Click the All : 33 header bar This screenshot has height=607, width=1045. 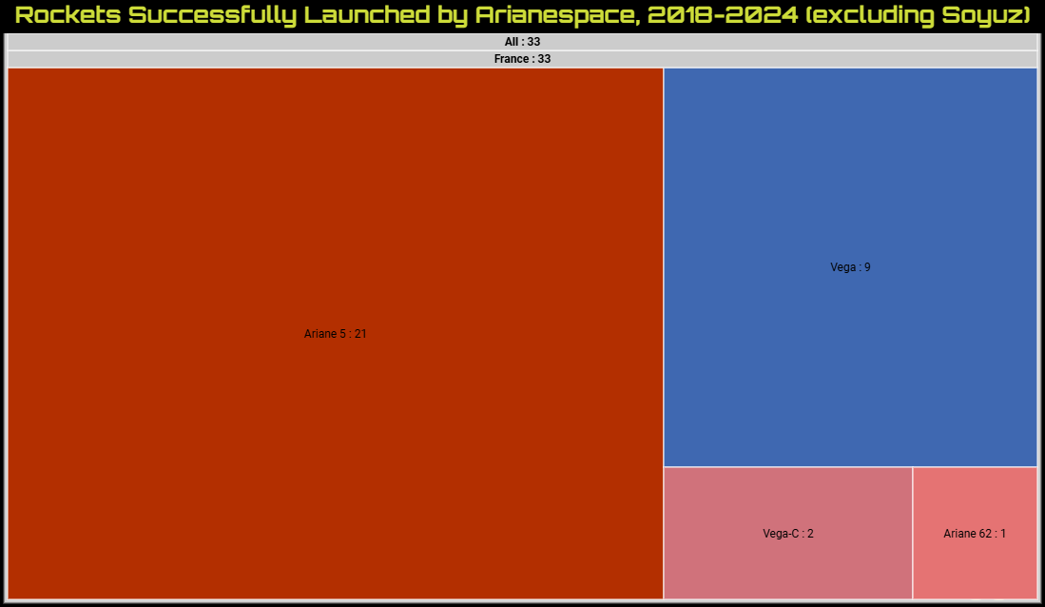pos(523,42)
